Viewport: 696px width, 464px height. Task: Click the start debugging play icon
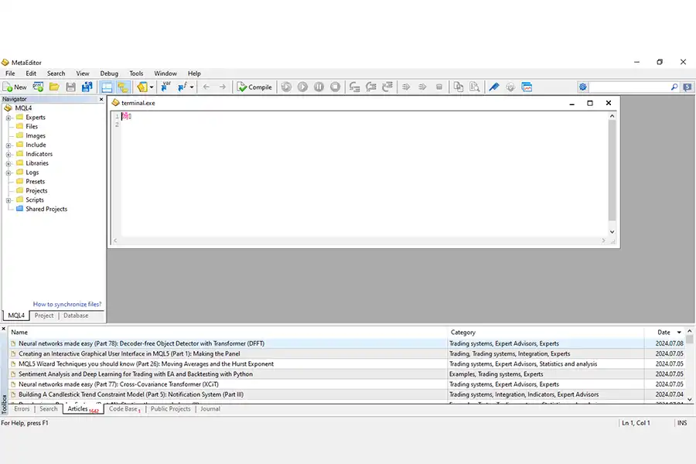(302, 87)
